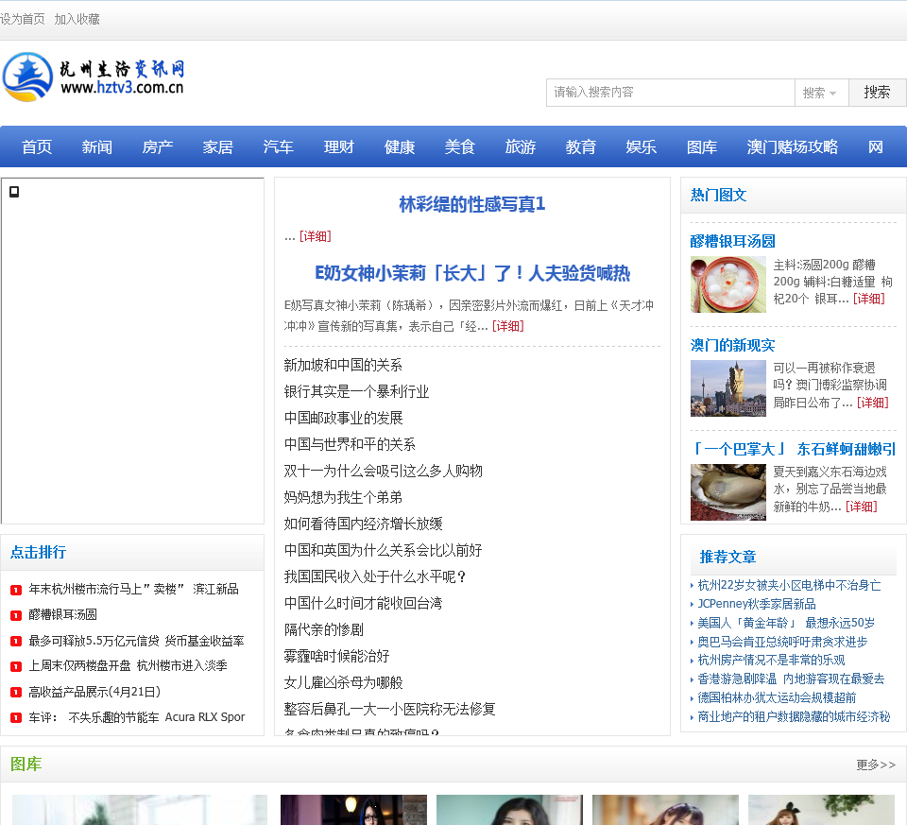
Task: Open ranking item 上周末仅两楼盘开盘
Action: point(128,666)
